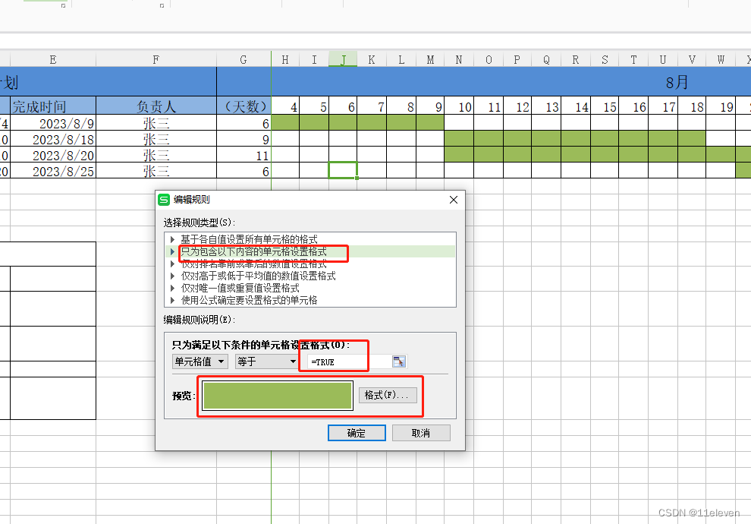Click the (天数) header cell
The width and height of the screenshot is (751, 524).
tap(244, 106)
